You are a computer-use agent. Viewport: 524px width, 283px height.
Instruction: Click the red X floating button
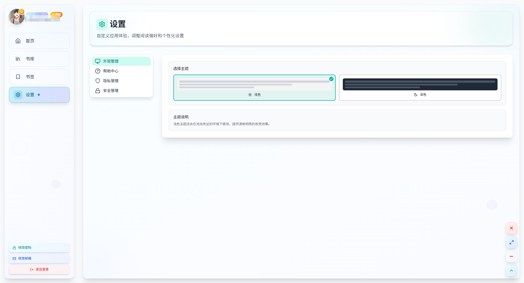coord(511,228)
